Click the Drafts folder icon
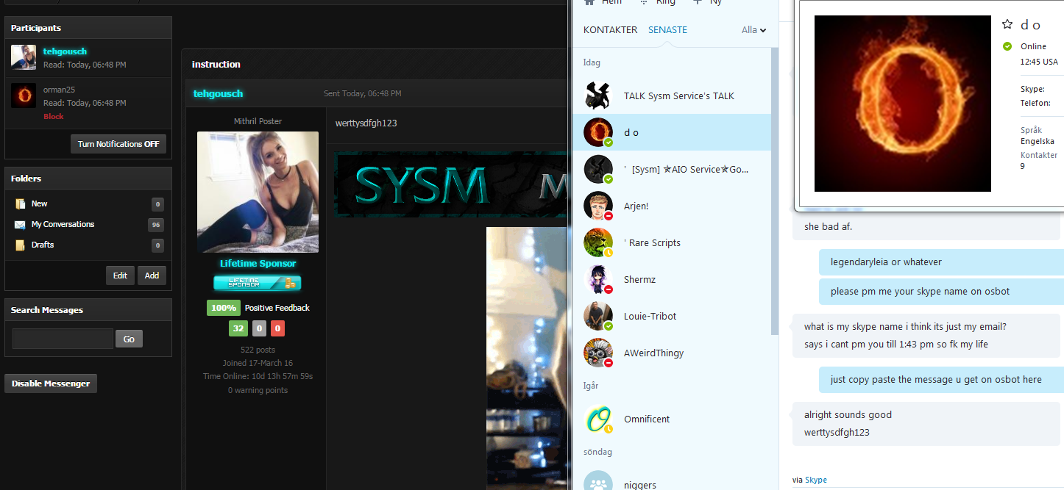The image size is (1064, 490). pyautogui.click(x=21, y=245)
